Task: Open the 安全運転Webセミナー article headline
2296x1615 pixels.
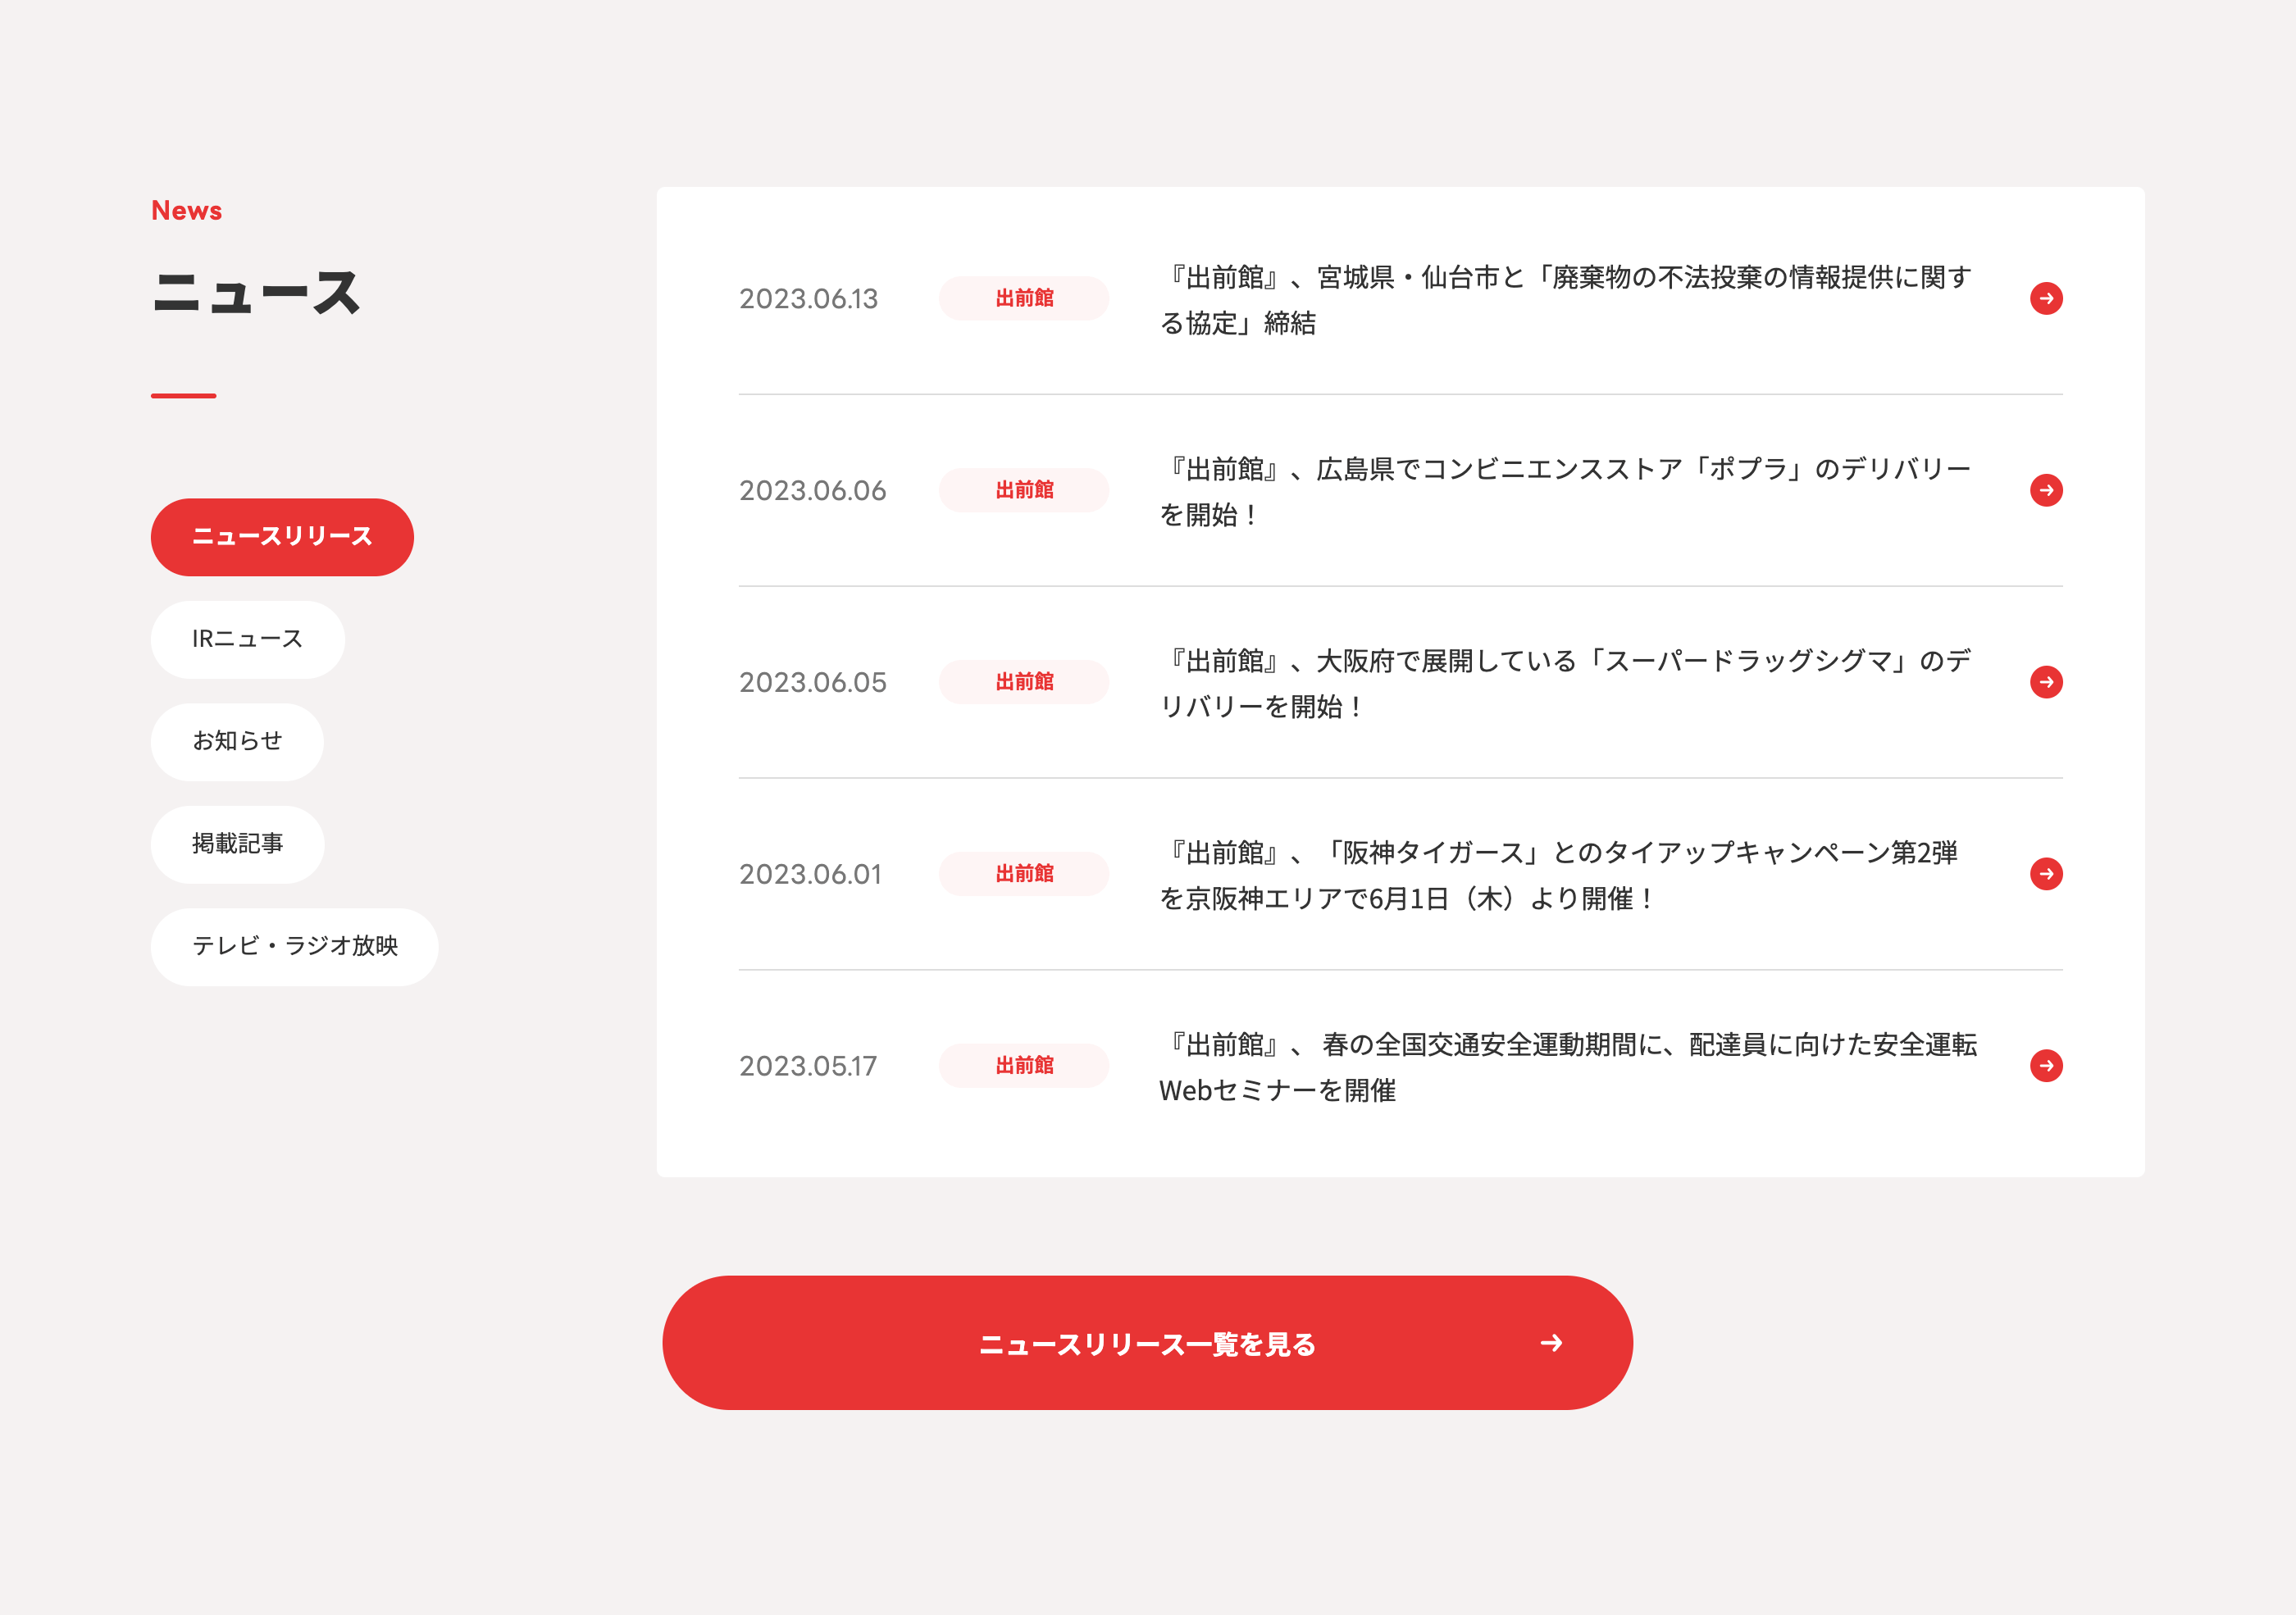Action: pyautogui.click(x=1568, y=1068)
